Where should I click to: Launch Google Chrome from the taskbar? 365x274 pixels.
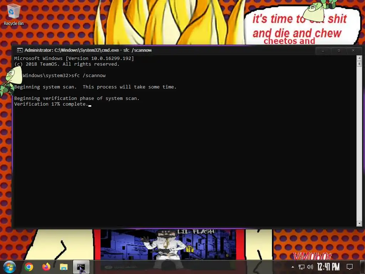coord(29,267)
